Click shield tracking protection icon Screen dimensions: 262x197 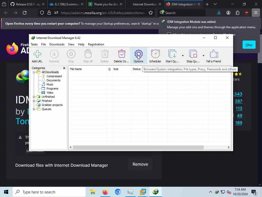(x=42, y=13)
